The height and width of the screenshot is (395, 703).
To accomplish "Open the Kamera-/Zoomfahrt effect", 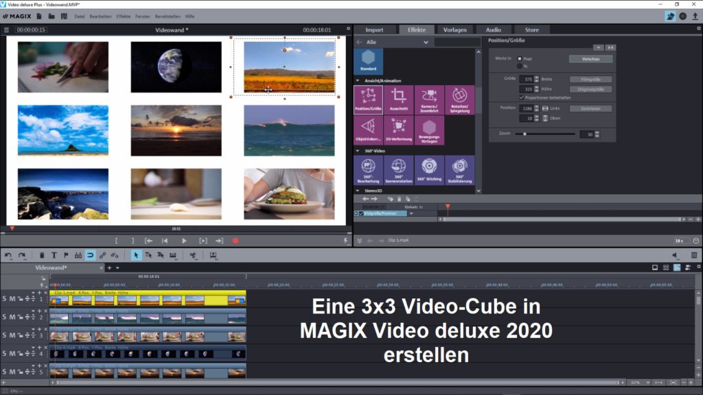I will tap(429, 100).
